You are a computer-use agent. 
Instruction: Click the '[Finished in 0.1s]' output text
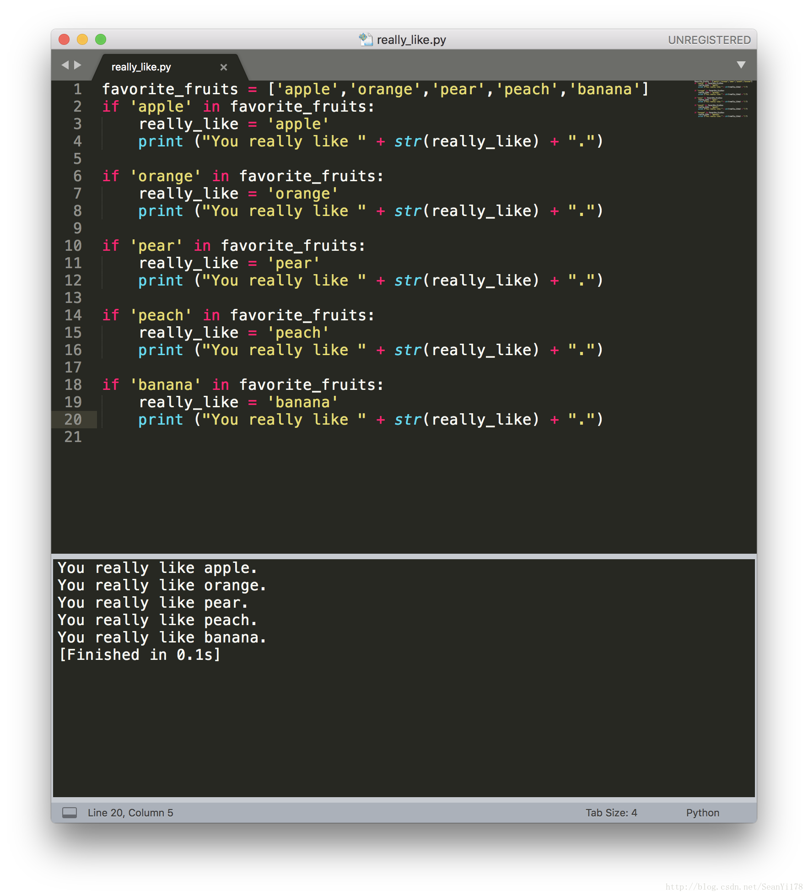140,655
